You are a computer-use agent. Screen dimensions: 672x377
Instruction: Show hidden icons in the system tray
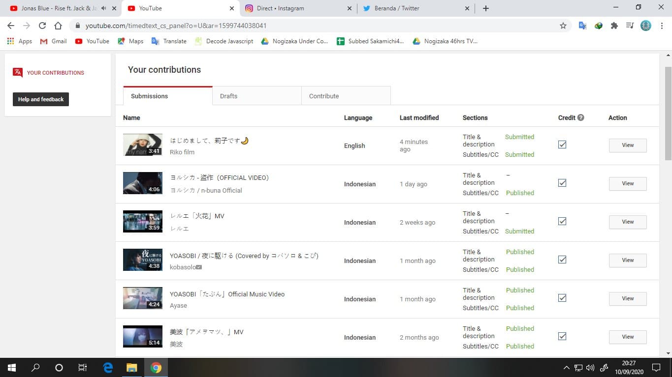[566, 368]
